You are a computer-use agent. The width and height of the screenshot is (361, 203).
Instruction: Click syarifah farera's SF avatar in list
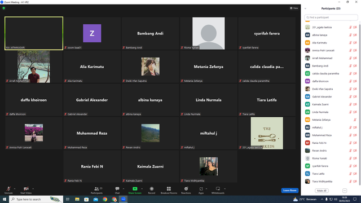click(307, 166)
